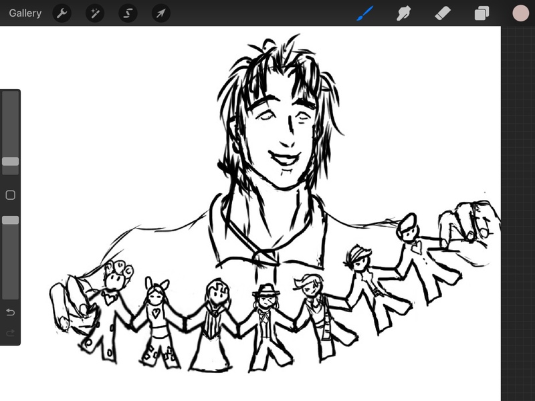Open the Layers panel
This screenshot has height=401, width=535.
tap(481, 13)
